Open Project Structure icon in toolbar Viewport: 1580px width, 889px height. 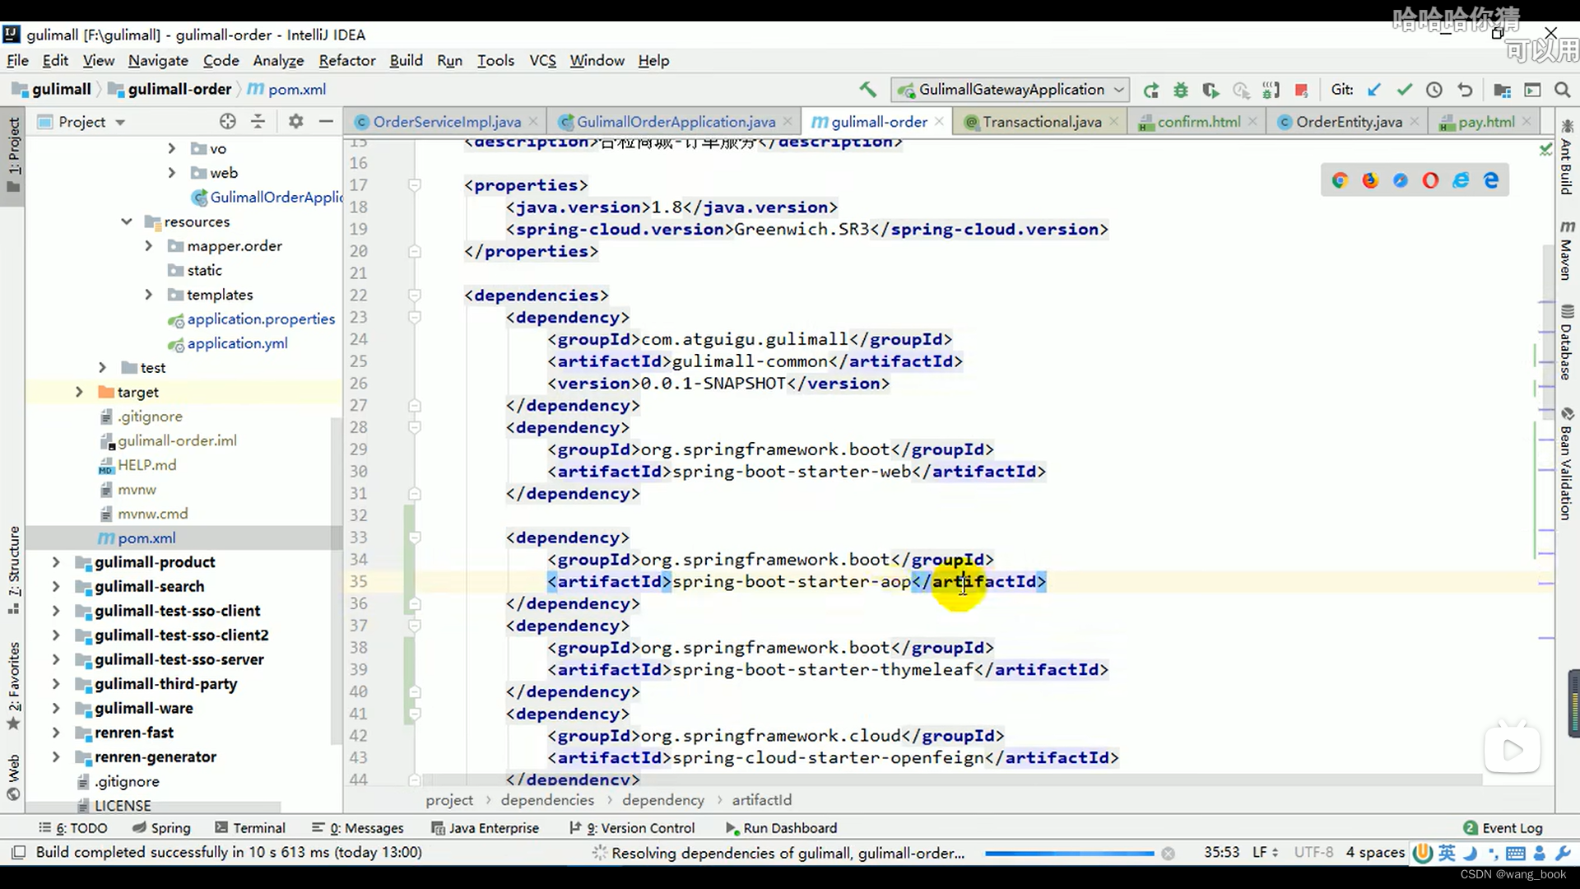1502,90
